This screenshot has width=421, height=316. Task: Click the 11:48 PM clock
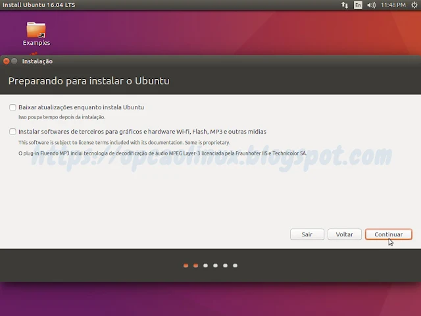click(x=393, y=5)
